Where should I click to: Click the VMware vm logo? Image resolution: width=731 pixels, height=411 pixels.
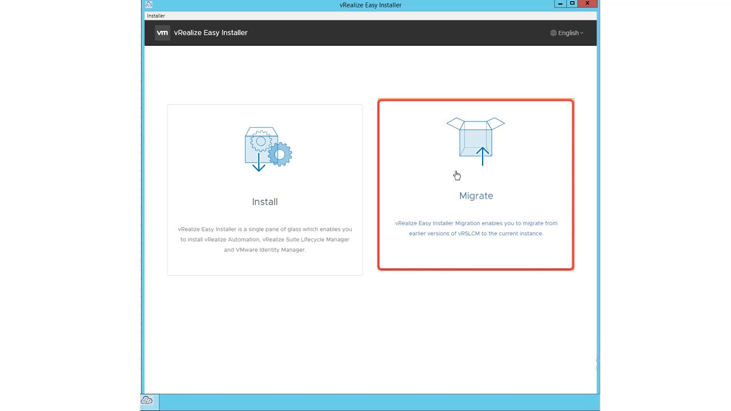162,33
